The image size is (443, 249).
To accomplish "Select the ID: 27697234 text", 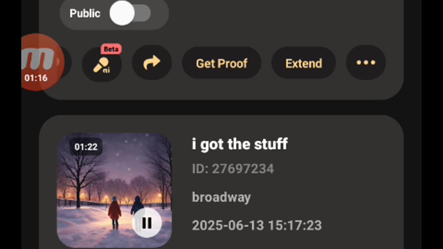I will [x=233, y=169].
